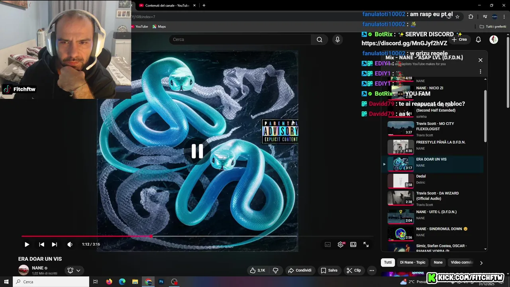
Task: Skip to previous track in player controls
Action: coord(41,244)
